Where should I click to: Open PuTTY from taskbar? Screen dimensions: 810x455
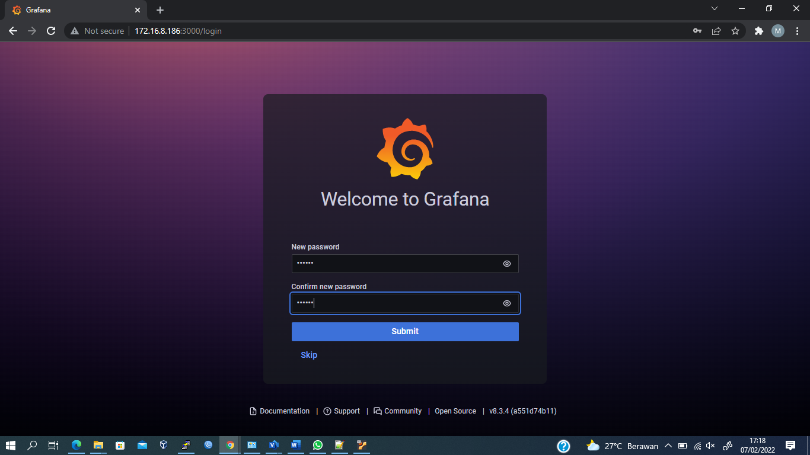pos(186,446)
